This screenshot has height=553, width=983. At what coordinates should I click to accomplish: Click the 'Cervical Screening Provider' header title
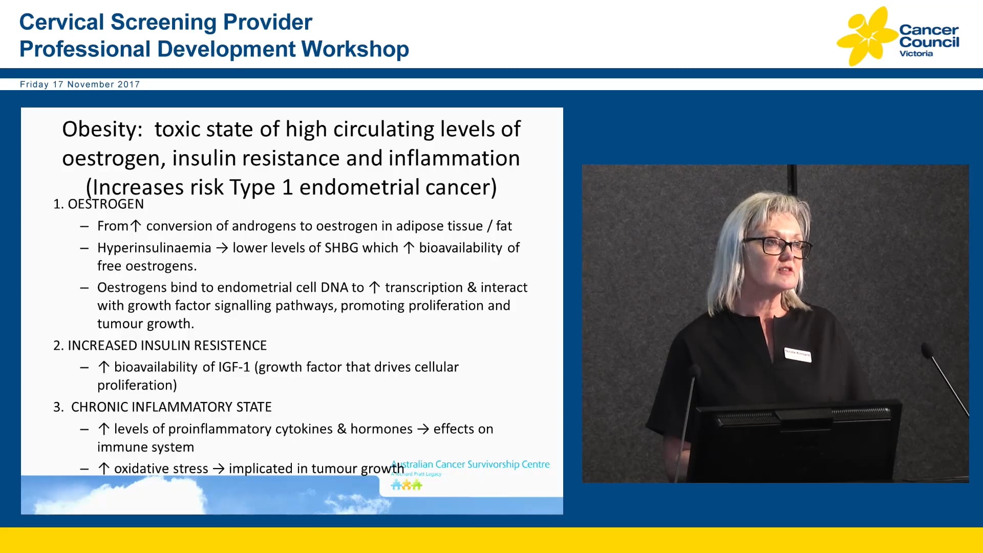(x=165, y=22)
